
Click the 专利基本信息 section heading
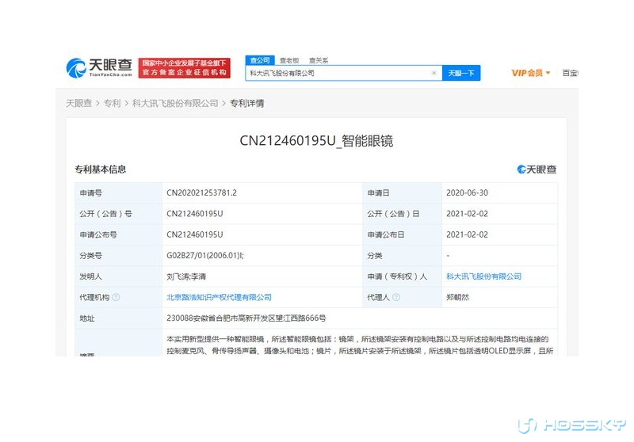(x=101, y=170)
